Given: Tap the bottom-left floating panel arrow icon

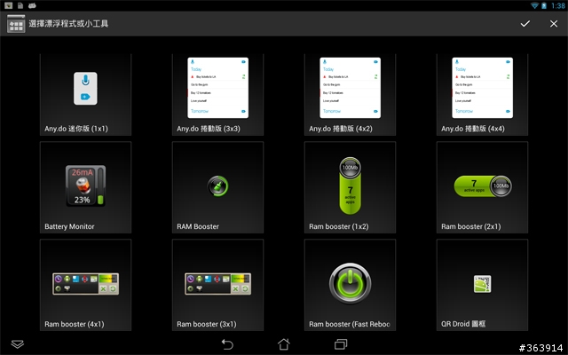Looking at the screenshot, I should click(x=18, y=343).
